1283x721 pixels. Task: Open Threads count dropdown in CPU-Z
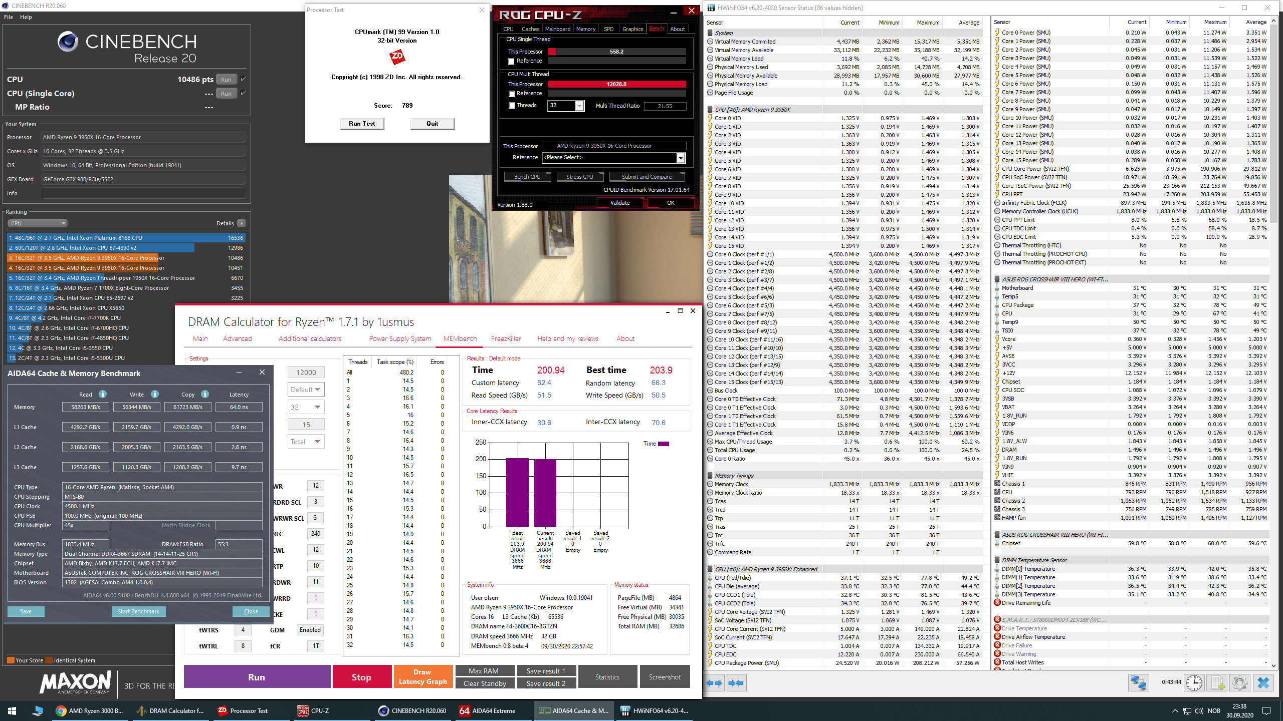(579, 106)
